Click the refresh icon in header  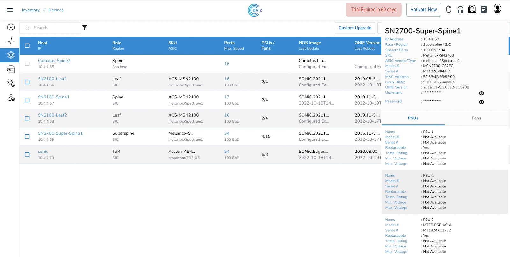click(448, 10)
